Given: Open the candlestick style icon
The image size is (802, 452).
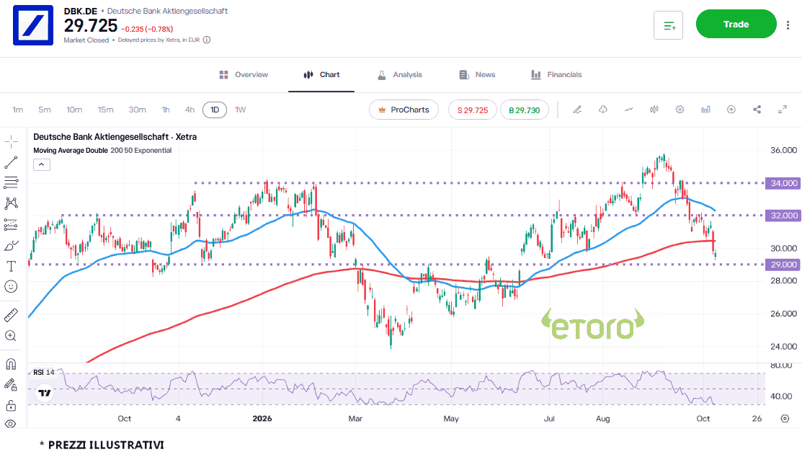Looking at the screenshot, I should point(654,110).
